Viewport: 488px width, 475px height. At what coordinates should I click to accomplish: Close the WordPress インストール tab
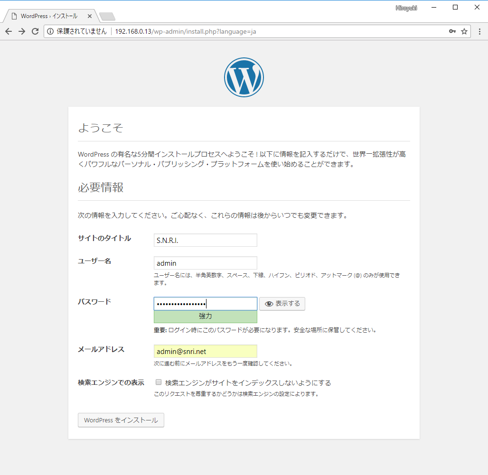(90, 16)
